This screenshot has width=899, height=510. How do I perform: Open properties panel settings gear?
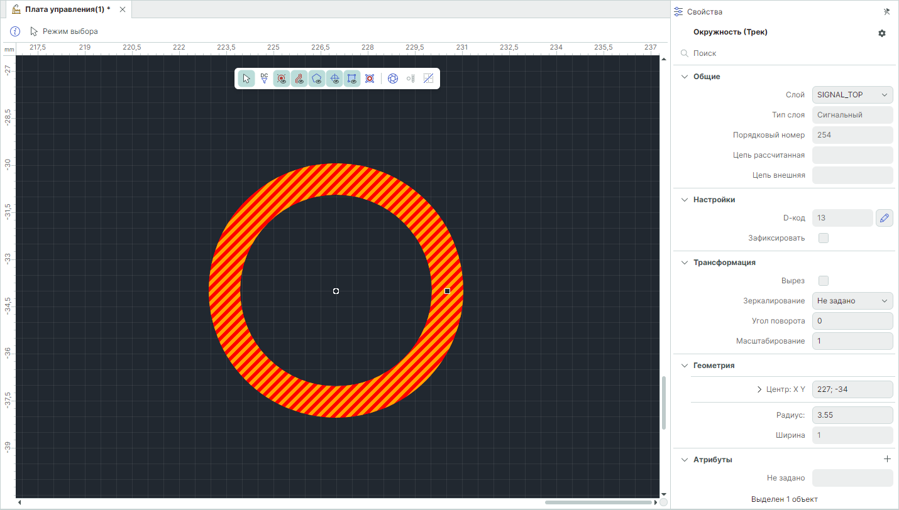click(881, 33)
